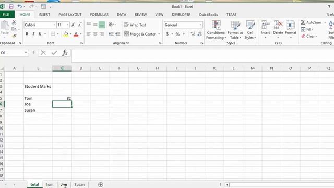The height and width of the screenshot is (188, 334).
Task: Select Top Align icon
Action: point(89,25)
